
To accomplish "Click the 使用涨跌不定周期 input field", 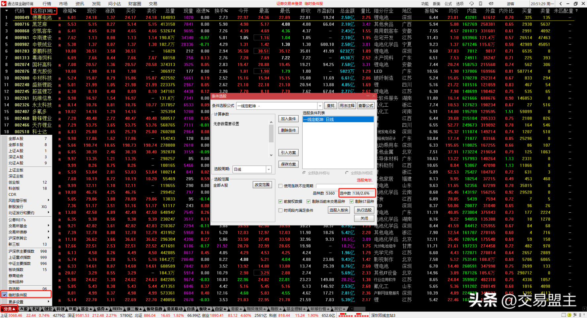I will 345,186.
